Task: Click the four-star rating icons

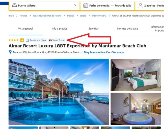Action: [x=14, y=40]
